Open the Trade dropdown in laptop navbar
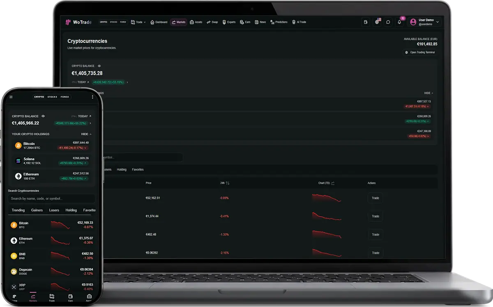 138,22
